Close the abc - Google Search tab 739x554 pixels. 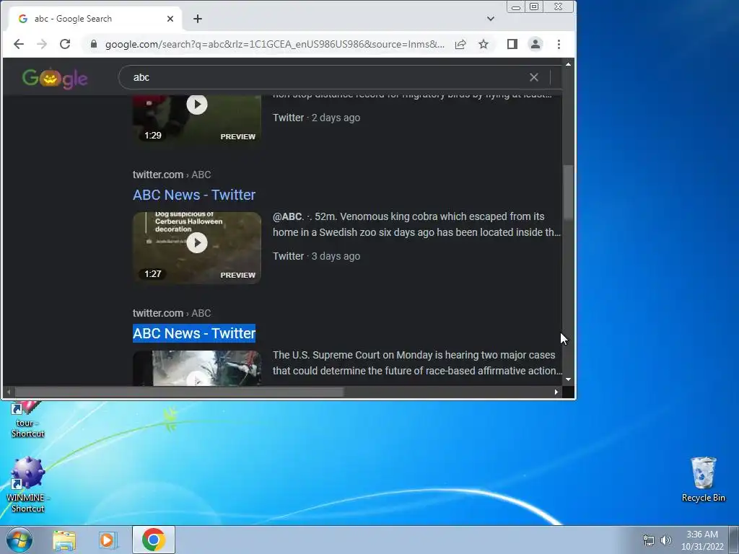click(170, 19)
